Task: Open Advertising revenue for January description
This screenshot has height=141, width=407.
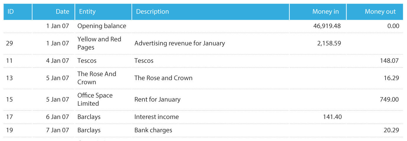Action: click(x=180, y=43)
